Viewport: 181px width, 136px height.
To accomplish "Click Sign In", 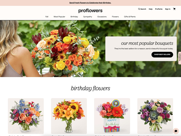I will (168, 9).
